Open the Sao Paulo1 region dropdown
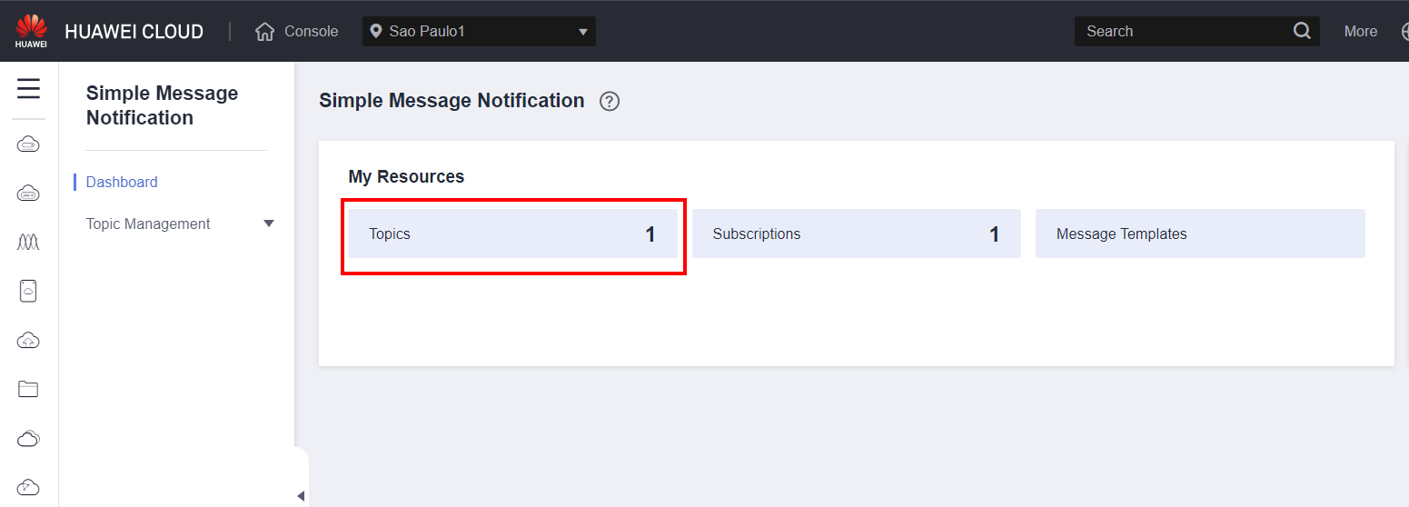This screenshot has height=507, width=1409. [x=479, y=32]
